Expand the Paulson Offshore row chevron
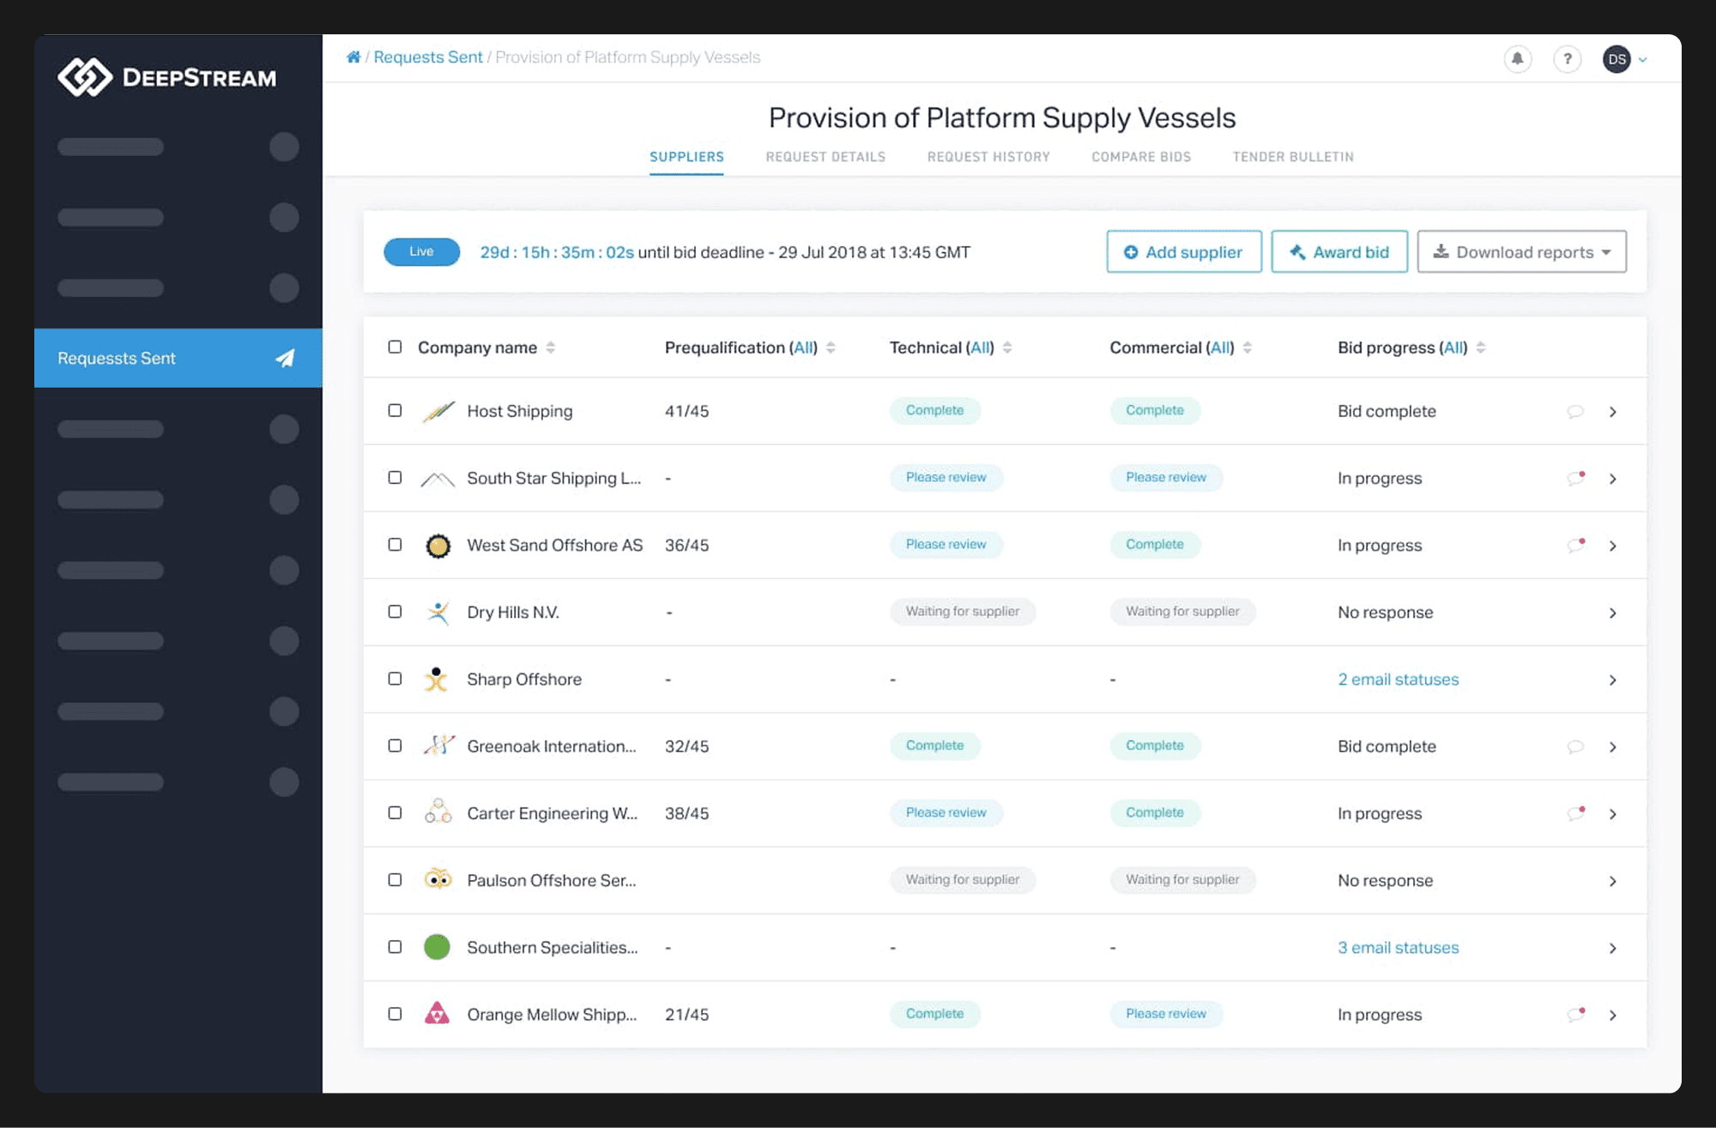 click(1613, 881)
